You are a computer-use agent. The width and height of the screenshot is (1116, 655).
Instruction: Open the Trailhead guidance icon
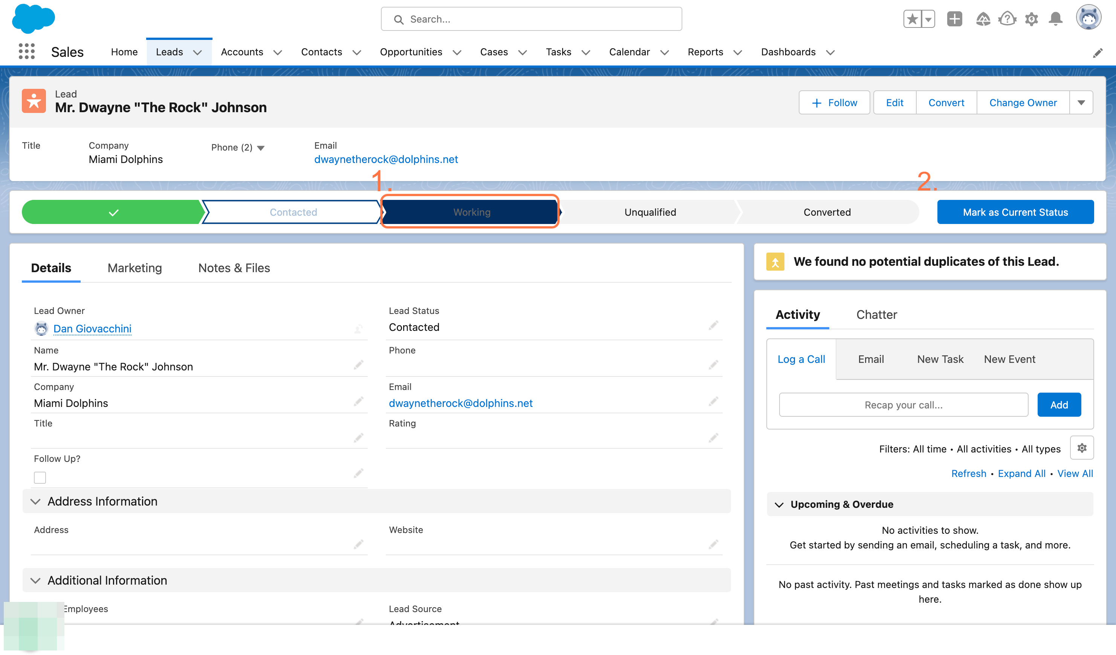tap(983, 19)
